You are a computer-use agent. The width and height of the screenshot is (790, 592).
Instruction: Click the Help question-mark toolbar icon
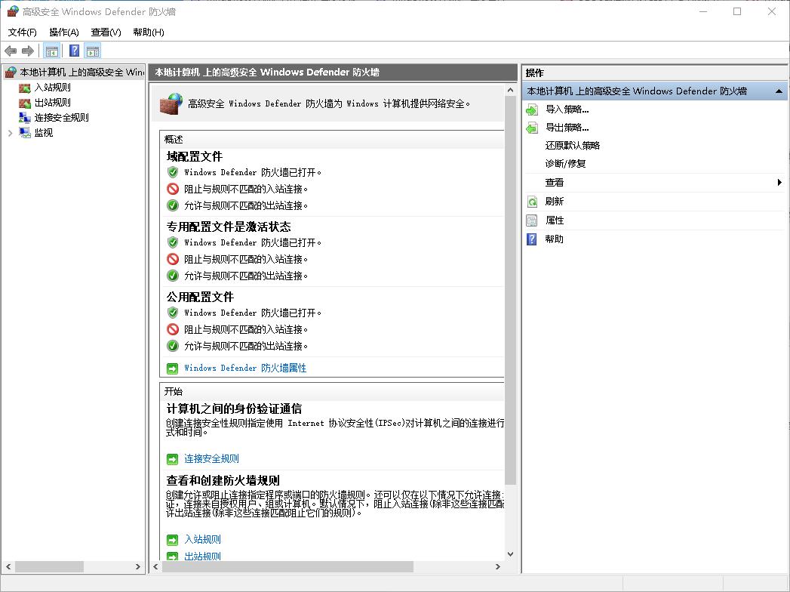(x=72, y=51)
